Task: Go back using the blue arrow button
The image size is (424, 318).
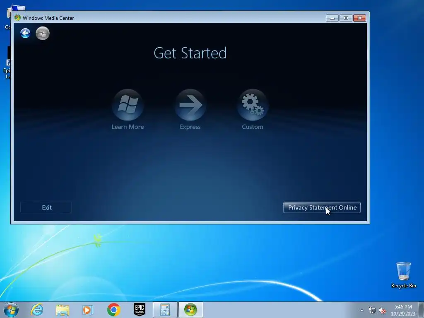Action: tap(25, 33)
